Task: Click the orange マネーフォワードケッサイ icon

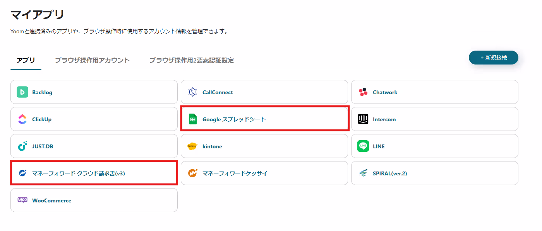Action: pyautogui.click(x=193, y=173)
